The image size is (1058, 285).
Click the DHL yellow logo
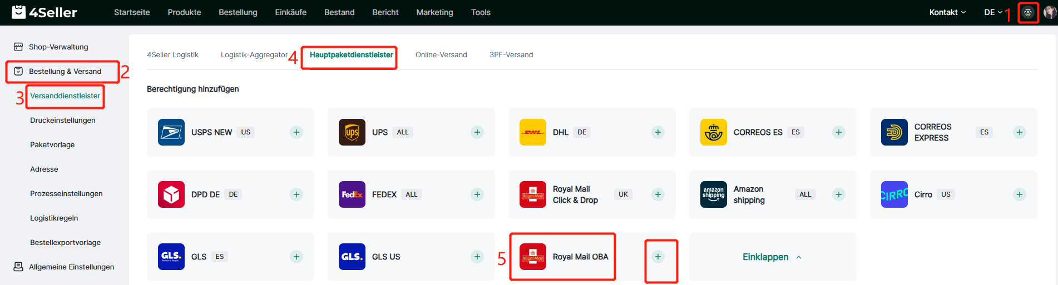coord(533,132)
